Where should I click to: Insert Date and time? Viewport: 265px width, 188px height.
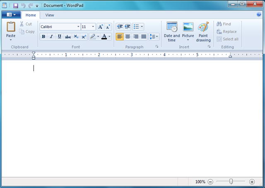172,32
